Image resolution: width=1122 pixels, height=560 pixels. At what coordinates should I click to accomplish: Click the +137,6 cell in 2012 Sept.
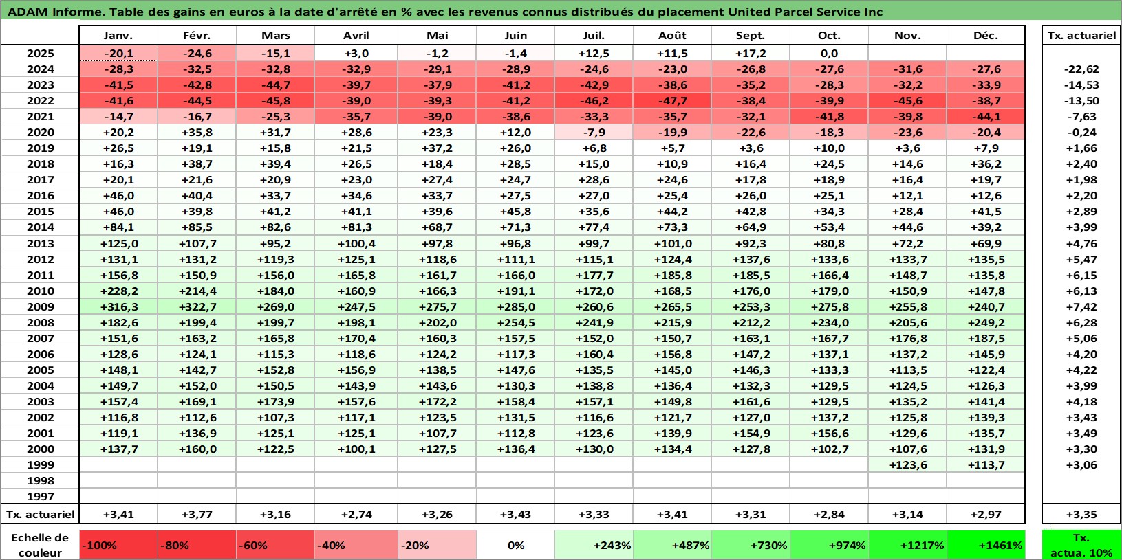(x=751, y=259)
